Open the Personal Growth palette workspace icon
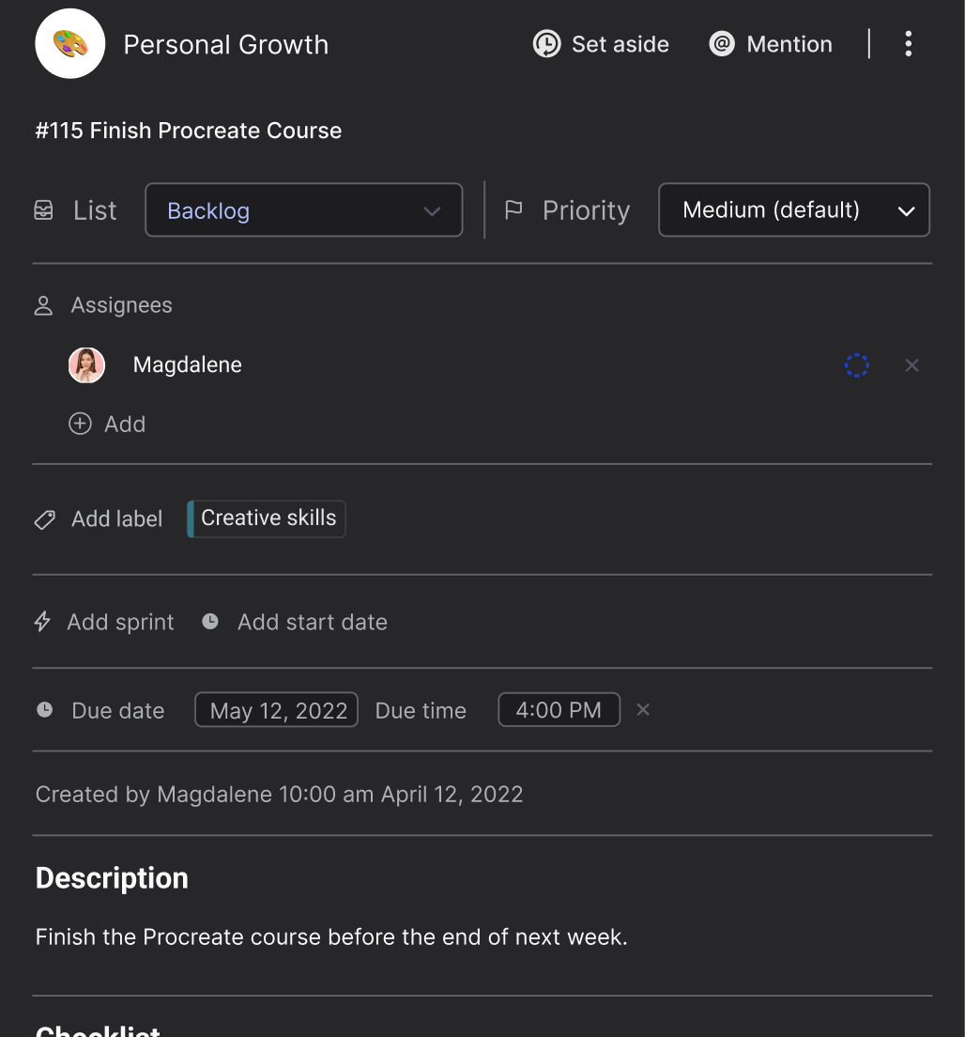The height and width of the screenshot is (1037, 965). pos(69,43)
